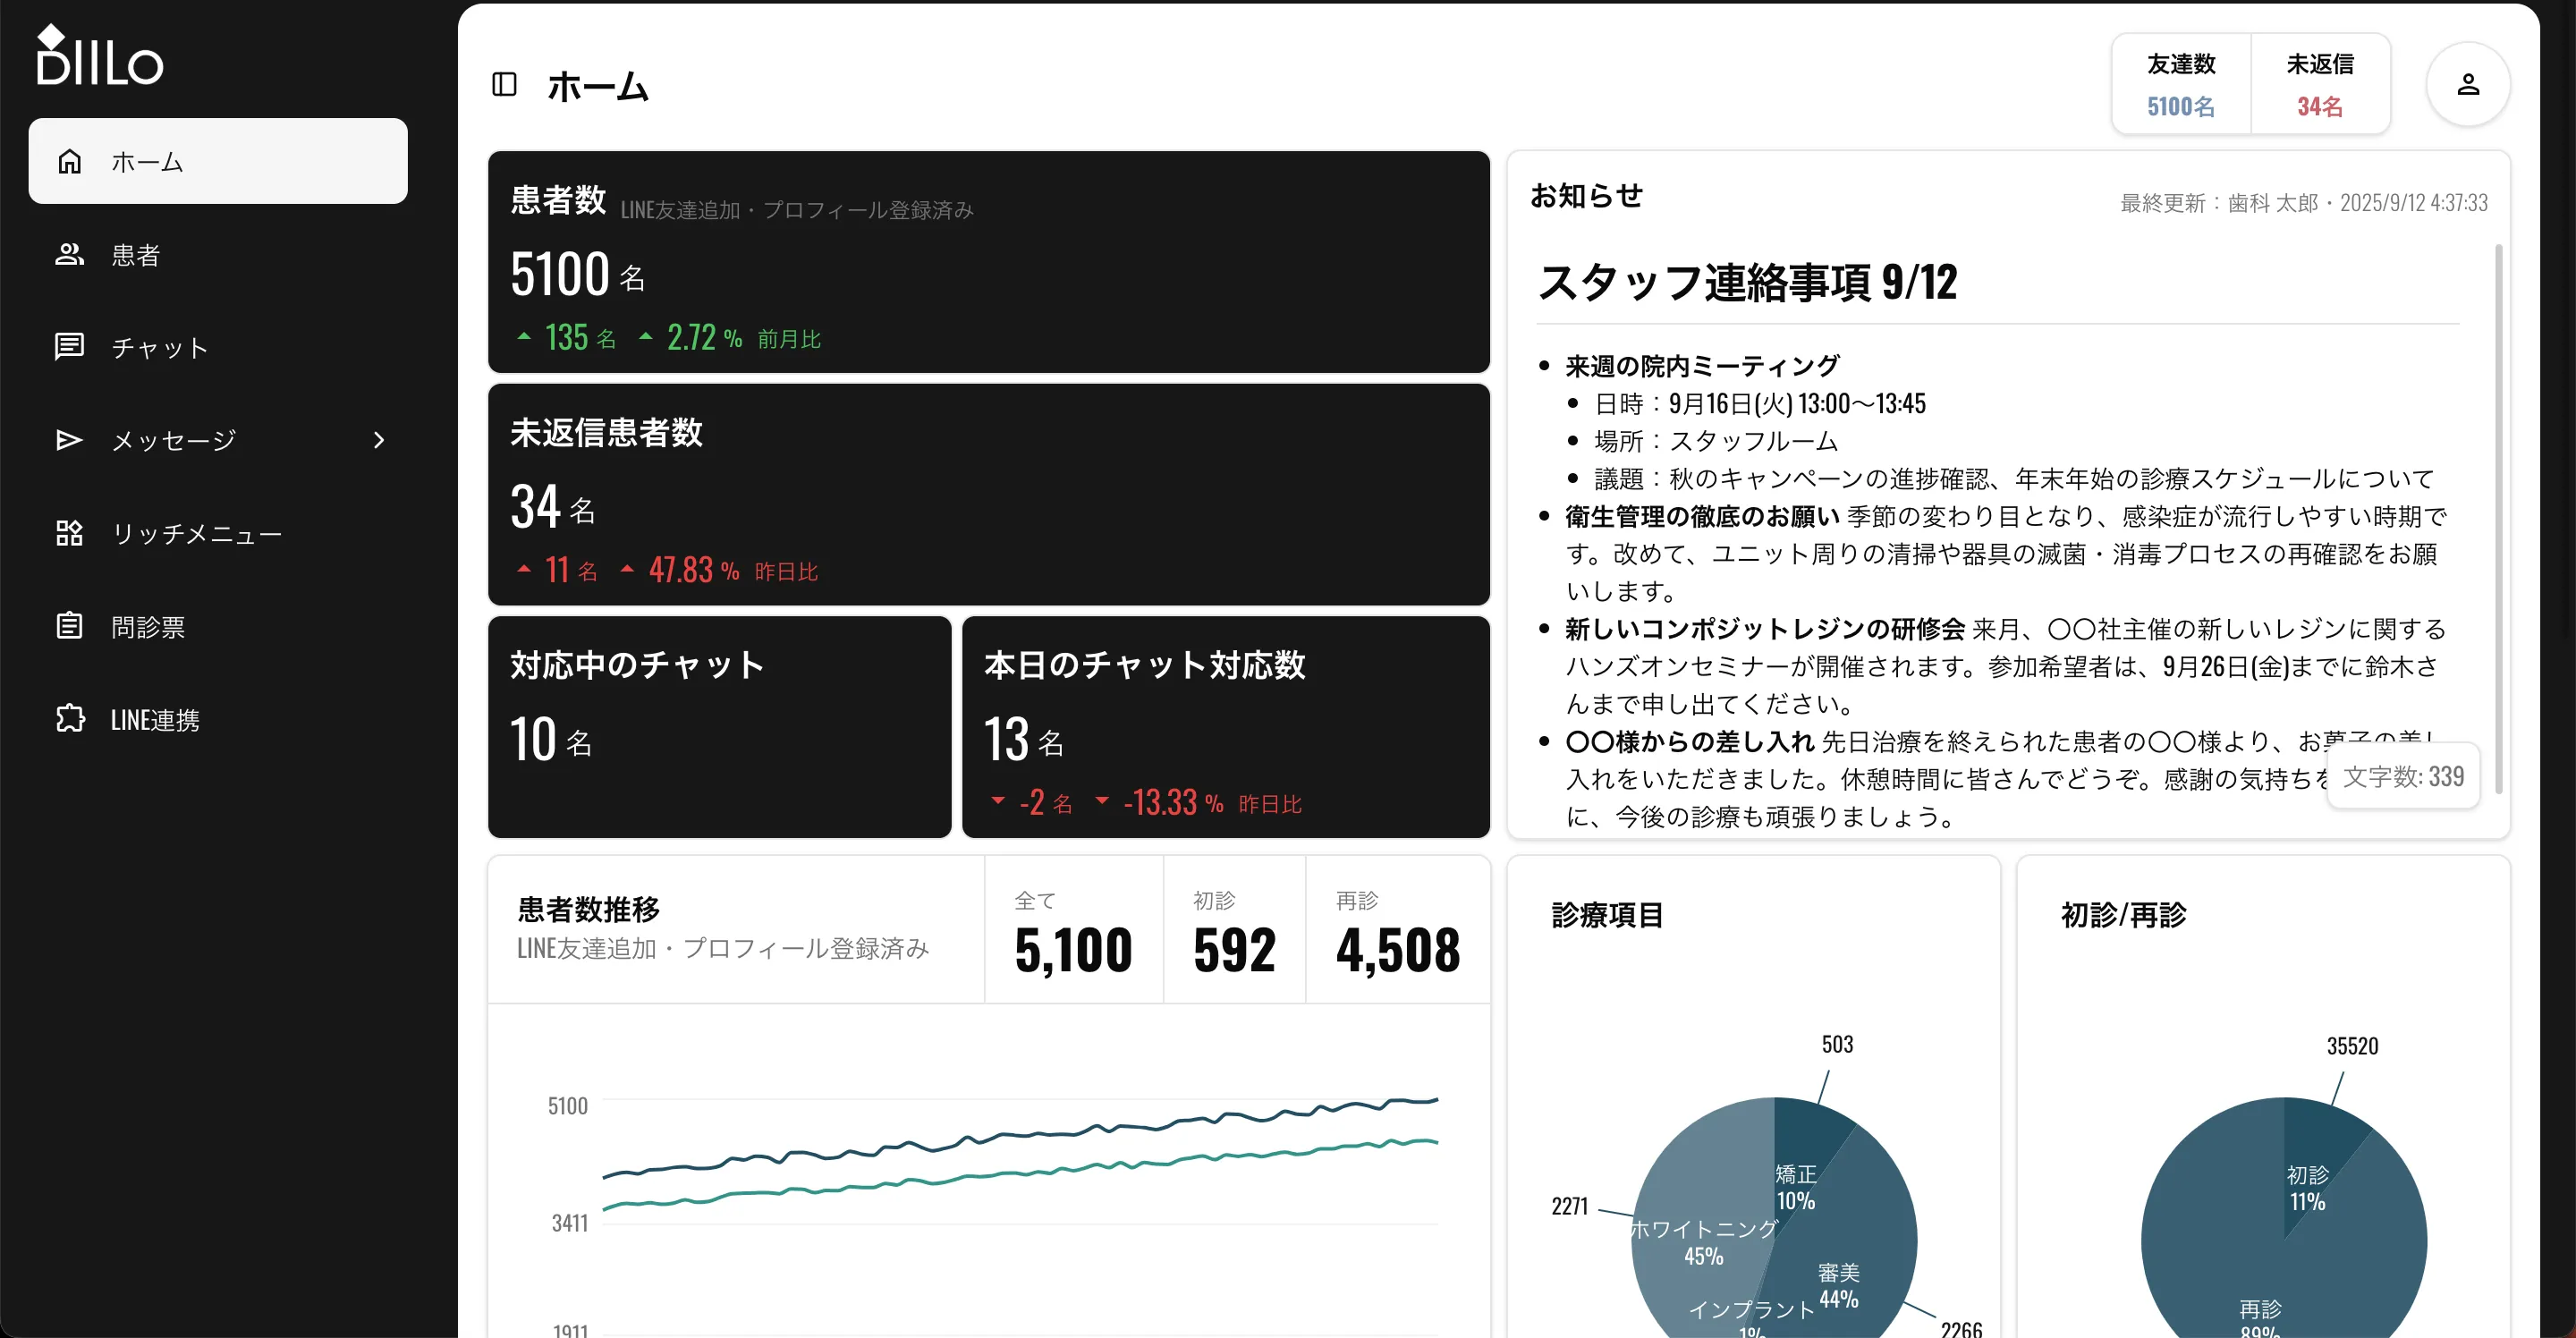Viewport: 2576px width, 1338px height.
Task: Select the リッチメニュー rich menu icon
Action: pos(70,533)
